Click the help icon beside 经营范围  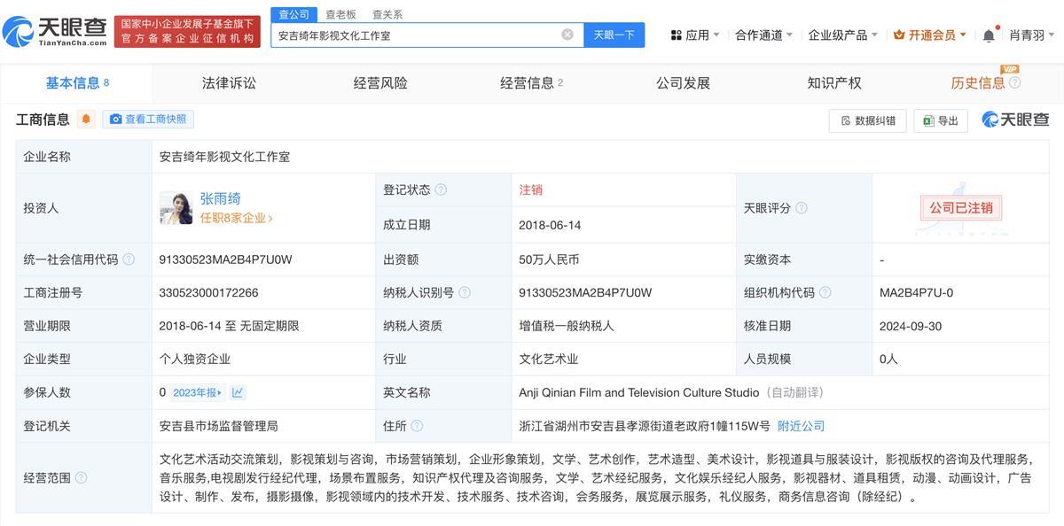pos(82,477)
